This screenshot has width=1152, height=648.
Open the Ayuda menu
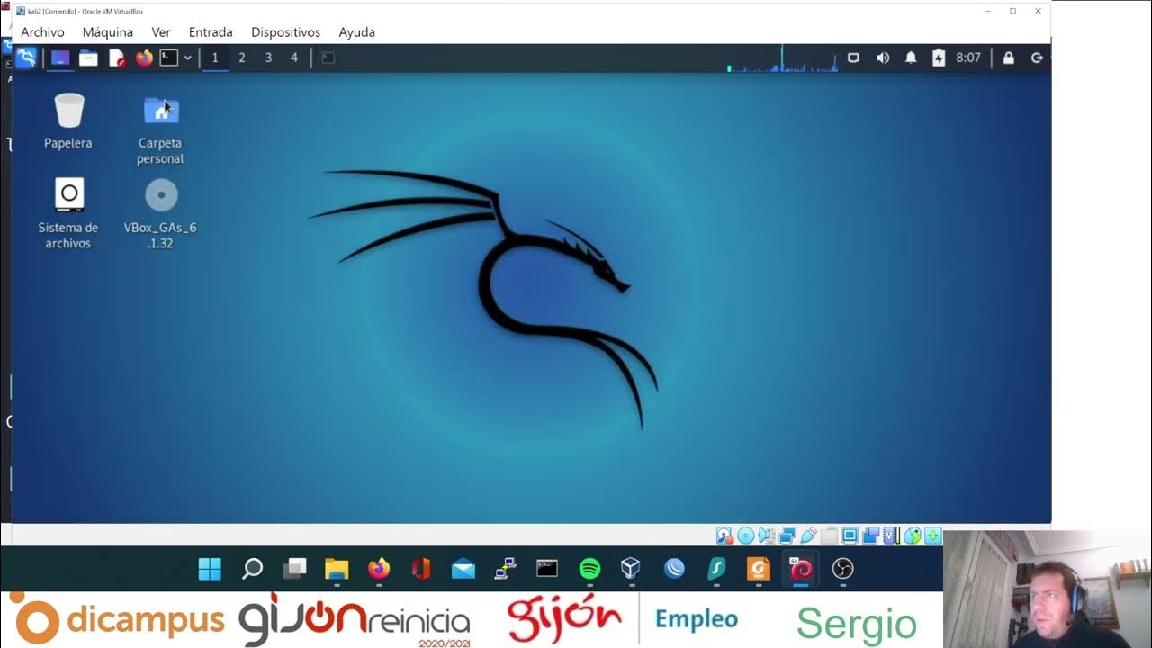point(356,31)
